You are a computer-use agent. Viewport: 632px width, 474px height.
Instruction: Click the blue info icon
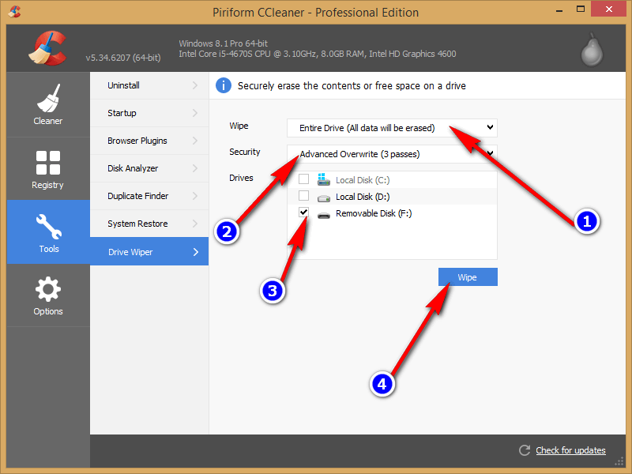[224, 85]
